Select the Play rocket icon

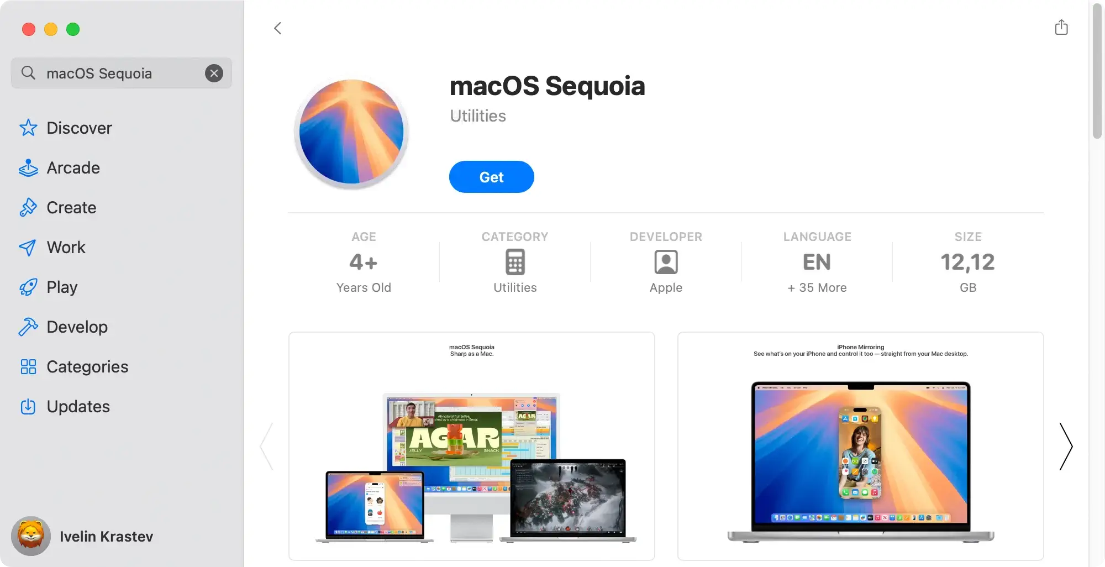tap(28, 287)
